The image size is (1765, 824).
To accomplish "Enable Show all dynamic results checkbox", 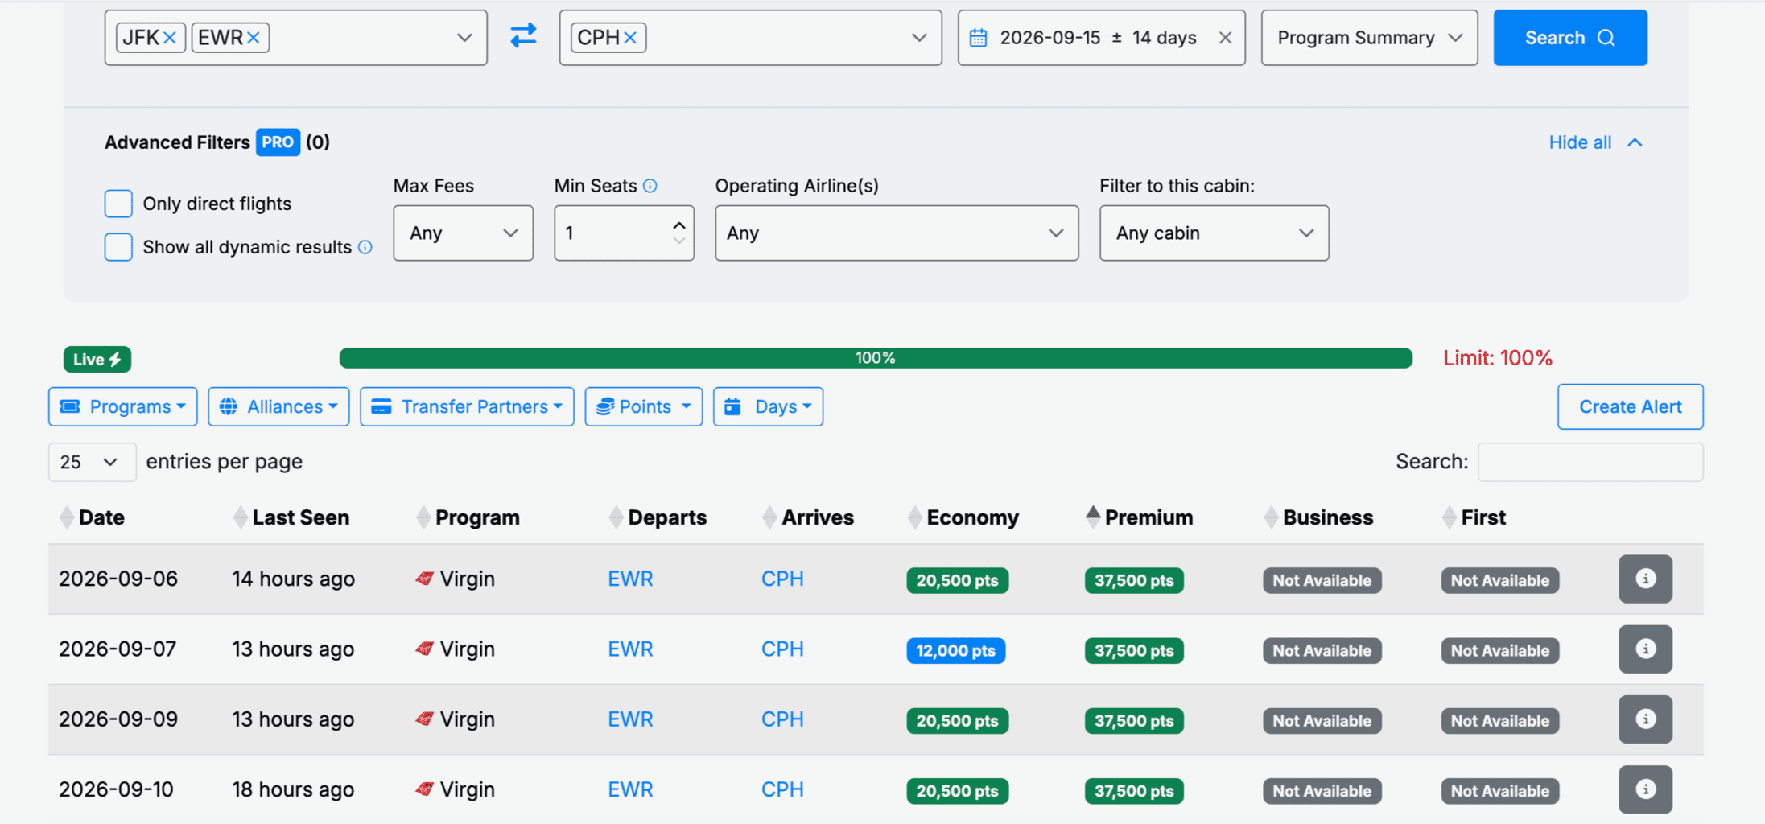I will click(118, 247).
